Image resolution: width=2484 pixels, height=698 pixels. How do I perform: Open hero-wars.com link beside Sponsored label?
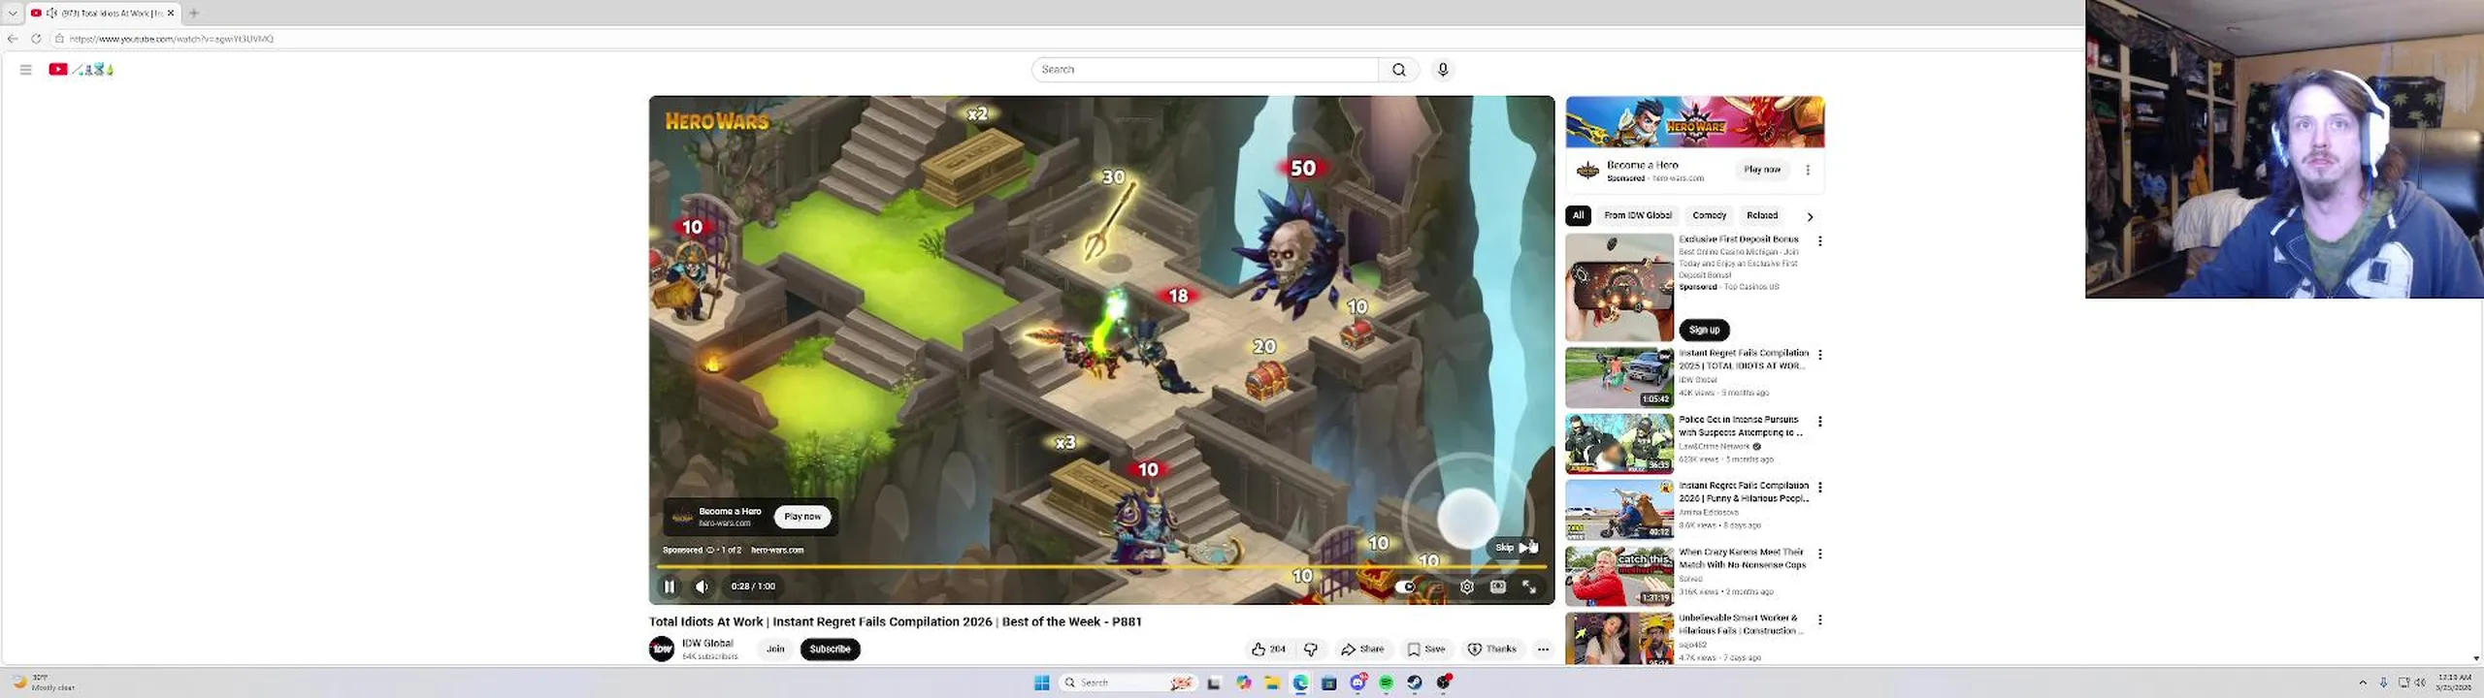coord(777,551)
